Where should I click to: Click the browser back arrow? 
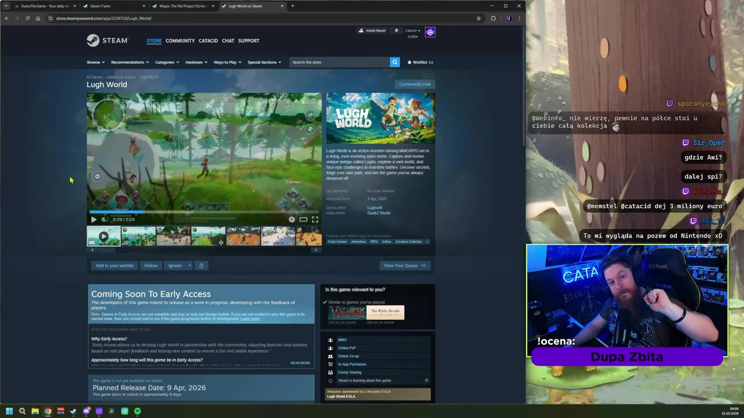coord(6,18)
